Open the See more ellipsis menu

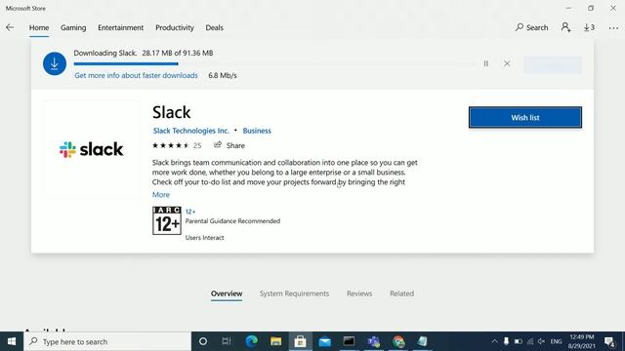click(x=613, y=28)
